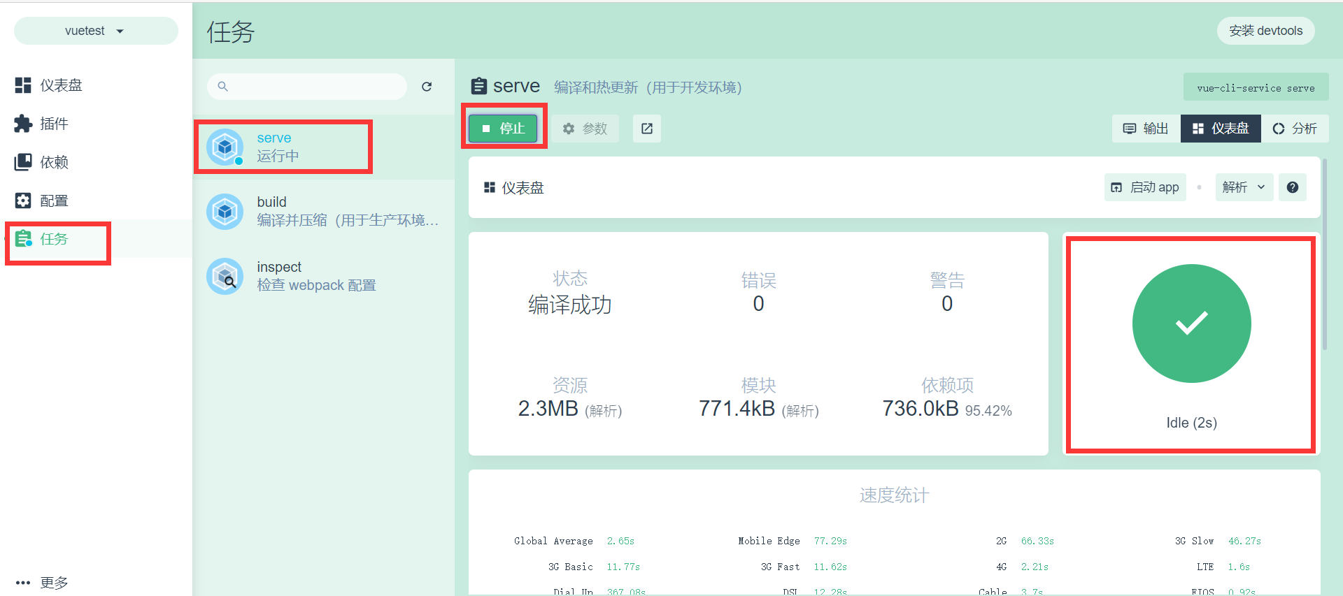Click the dependencies book icon

(x=23, y=162)
